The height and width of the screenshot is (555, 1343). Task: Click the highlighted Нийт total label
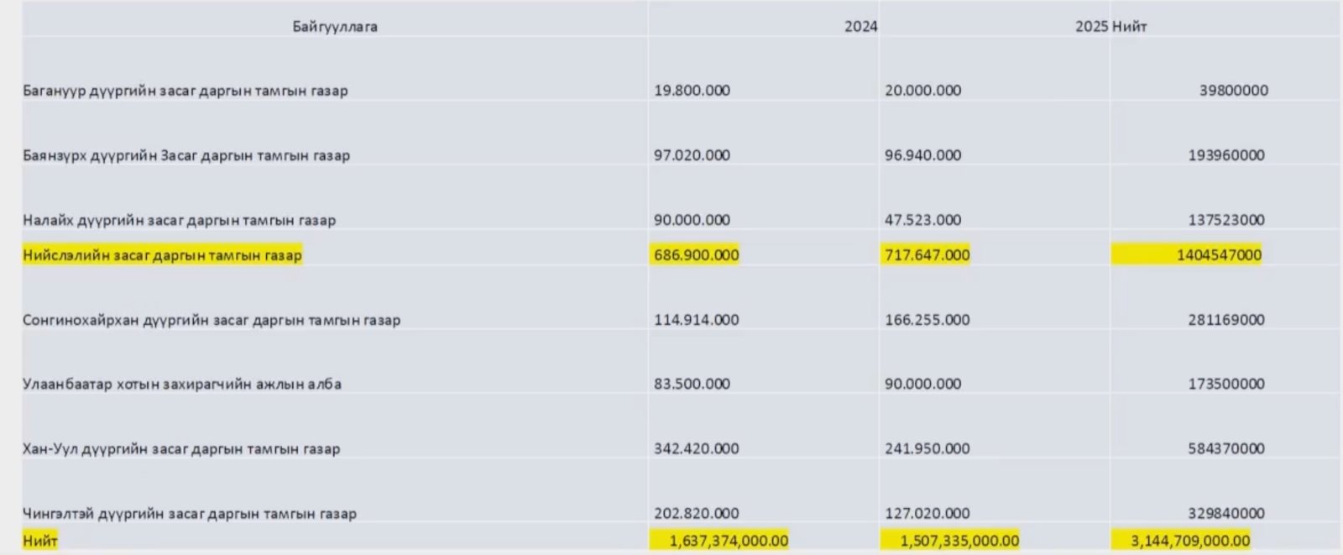tap(40, 540)
